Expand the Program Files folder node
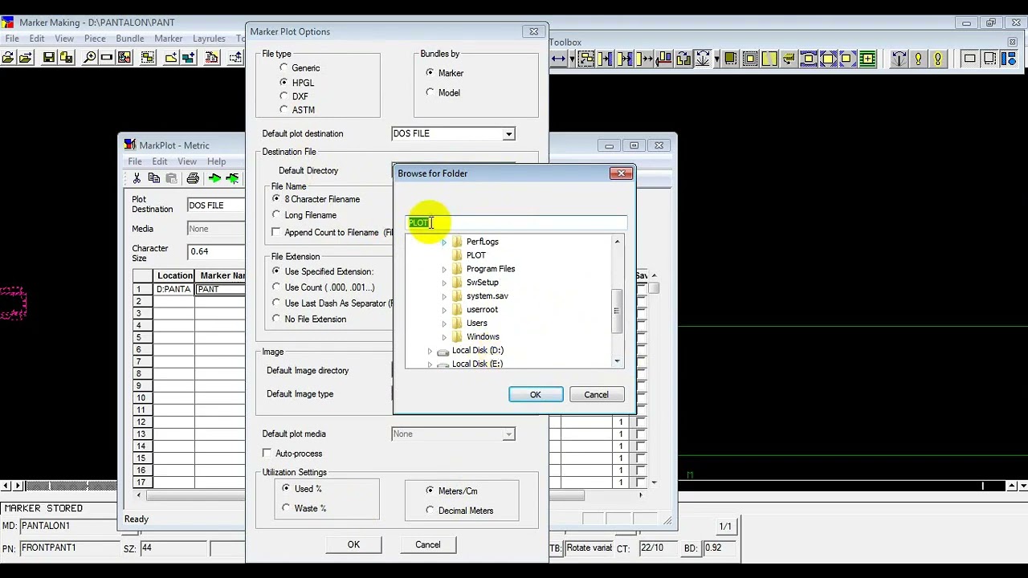1028x578 pixels. click(x=444, y=269)
